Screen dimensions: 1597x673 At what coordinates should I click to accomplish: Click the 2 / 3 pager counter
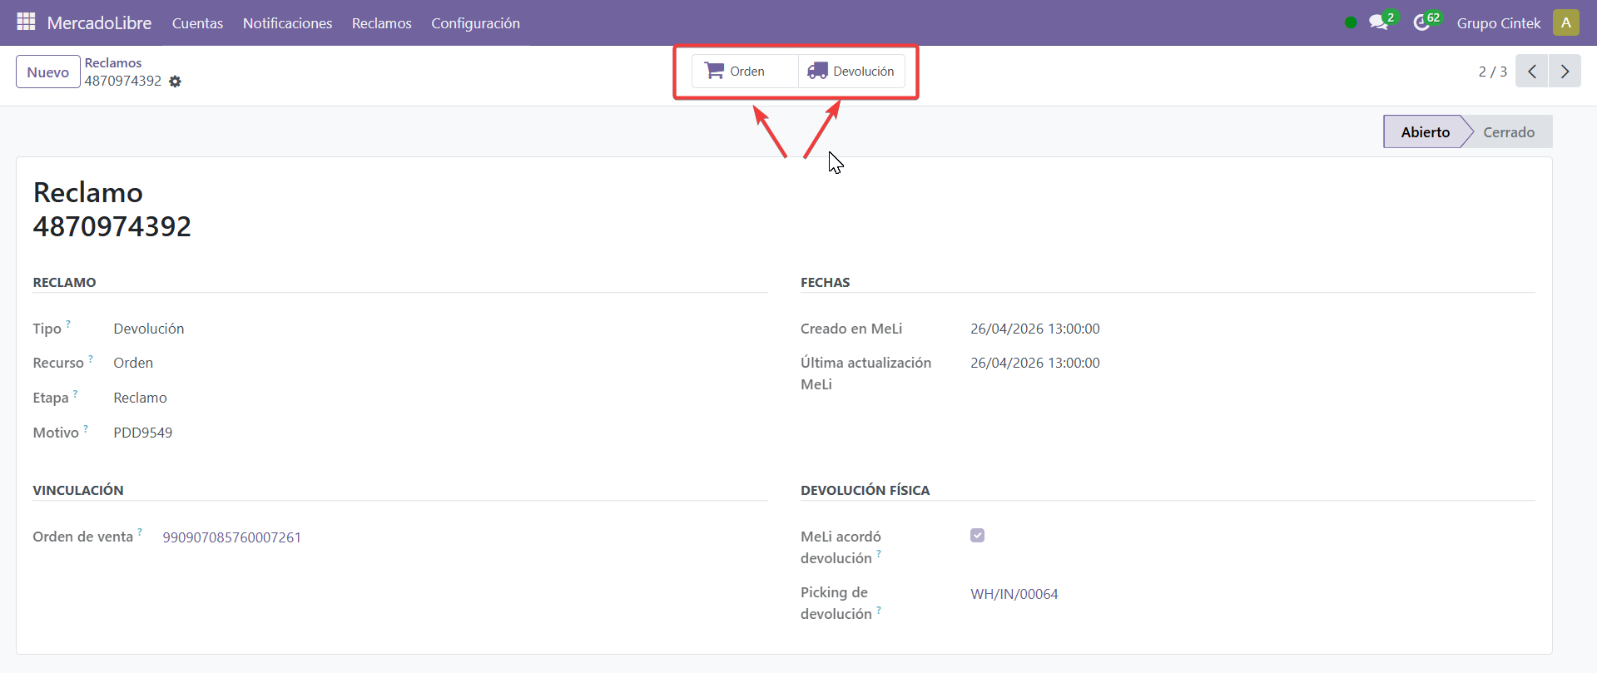[1492, 72]
